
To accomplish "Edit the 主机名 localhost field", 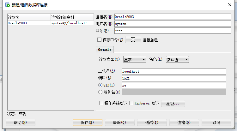I will [x=174, y=71].
